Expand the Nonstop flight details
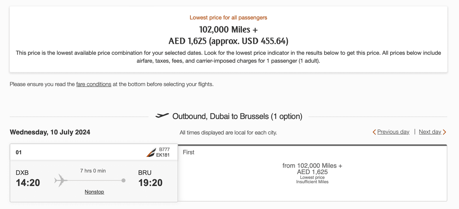 point(94,191)
